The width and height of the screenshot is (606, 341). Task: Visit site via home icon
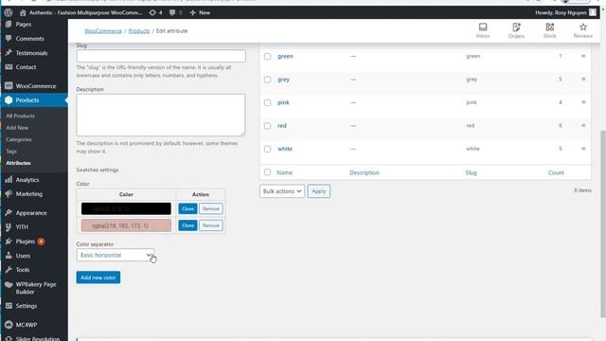[23, 12]
